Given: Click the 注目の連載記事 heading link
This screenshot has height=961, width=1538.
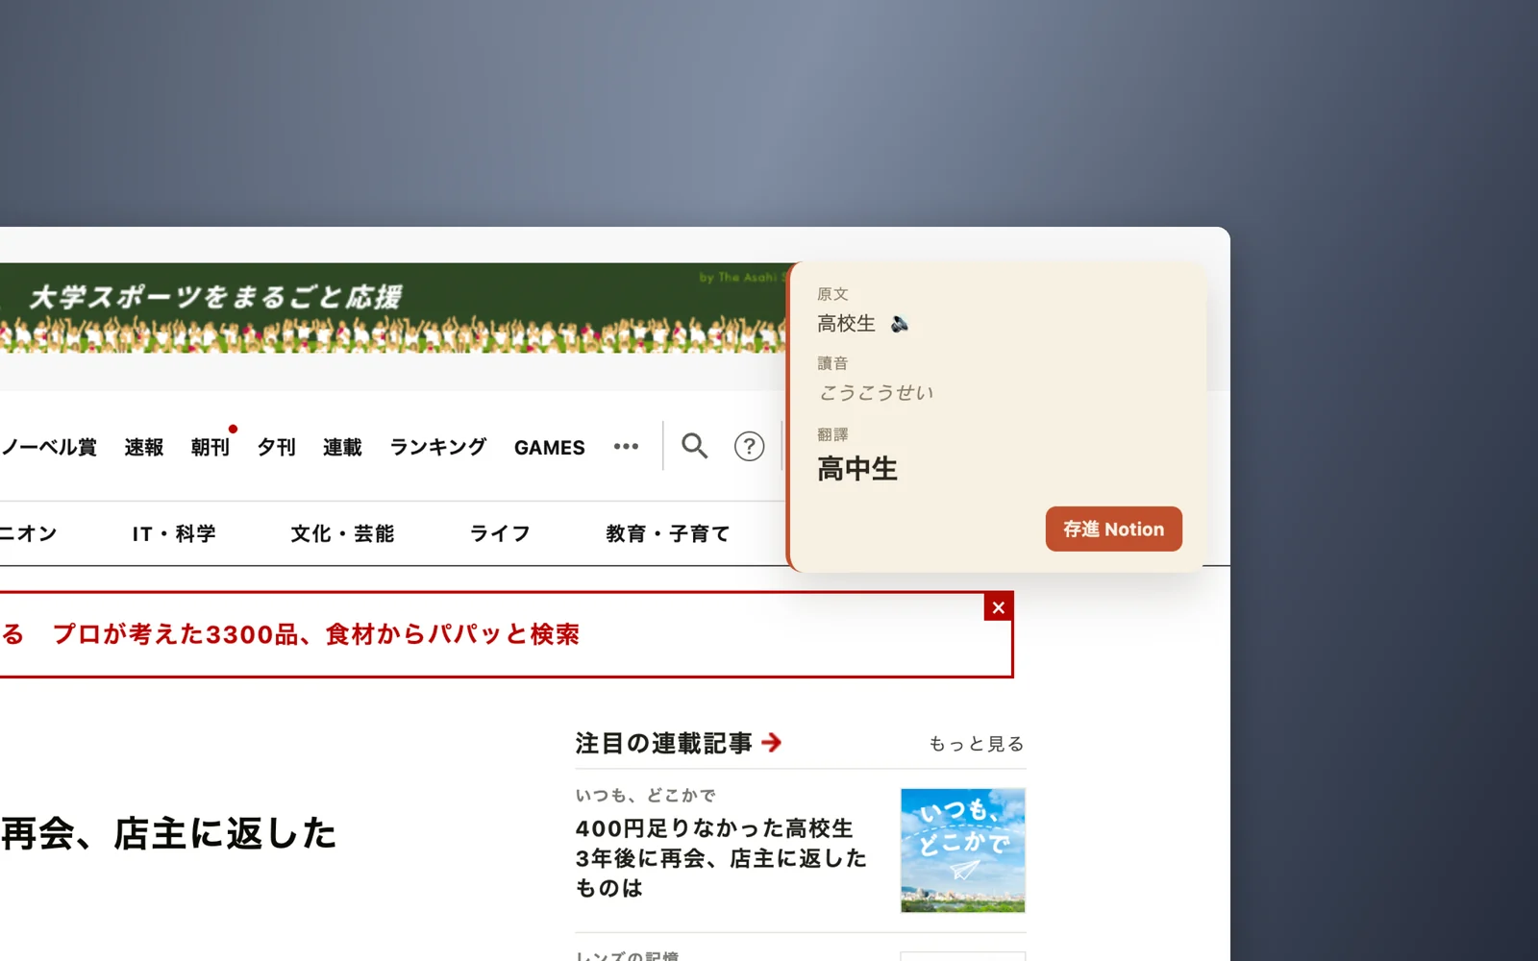Looking at the screenshot, I should click(x=664, y=743).
